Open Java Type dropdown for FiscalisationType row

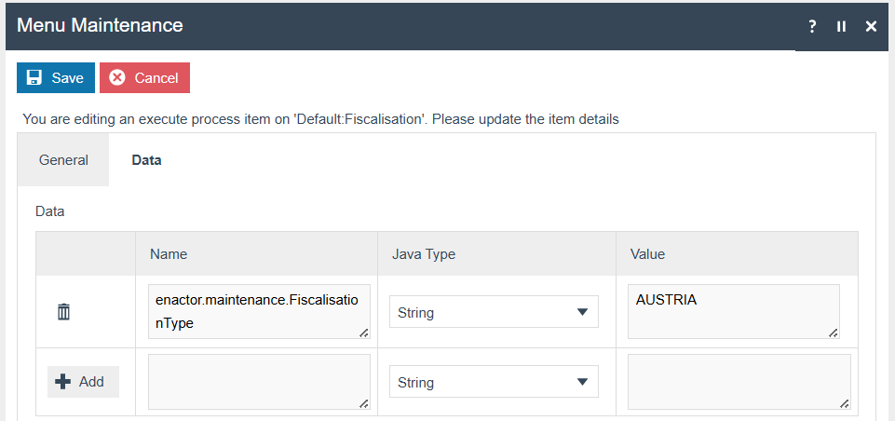click(x=494, y=312)
